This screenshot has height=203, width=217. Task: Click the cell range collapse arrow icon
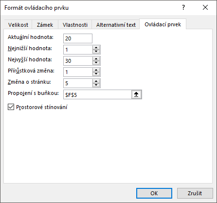[136, 94]
